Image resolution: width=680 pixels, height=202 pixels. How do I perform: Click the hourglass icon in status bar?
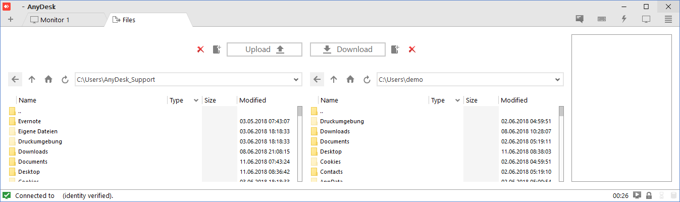tap(661, 195)
